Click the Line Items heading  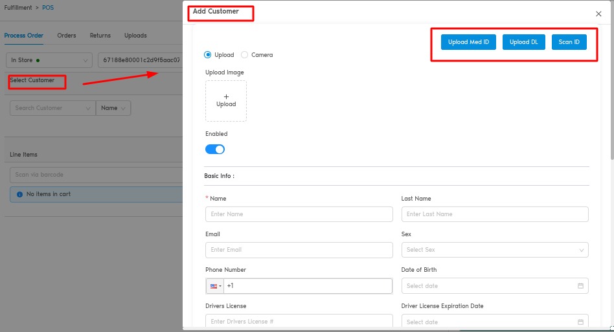[23, 155]
